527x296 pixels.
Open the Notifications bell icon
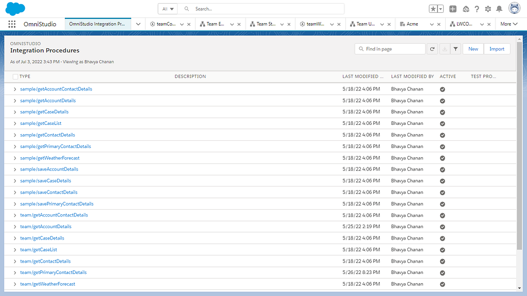point(499,9)
